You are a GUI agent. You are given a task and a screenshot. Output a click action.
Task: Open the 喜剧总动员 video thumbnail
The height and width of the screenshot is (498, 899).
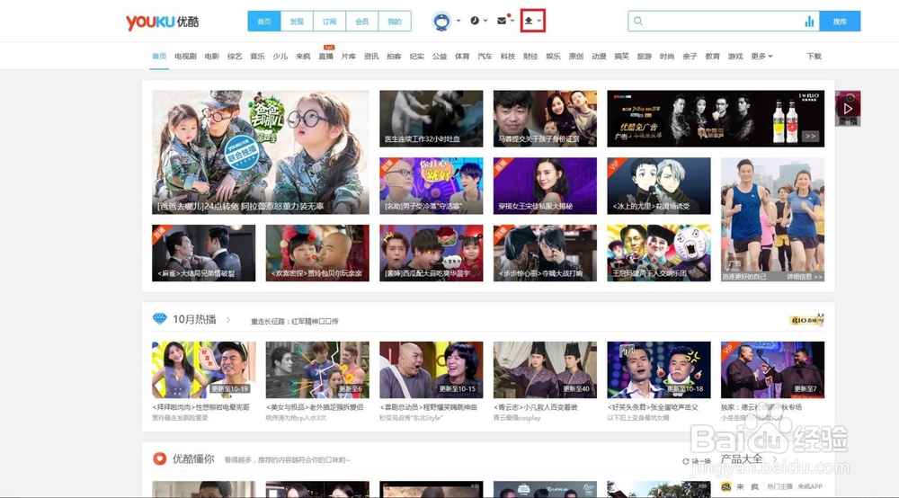click(x=432, y=369)
